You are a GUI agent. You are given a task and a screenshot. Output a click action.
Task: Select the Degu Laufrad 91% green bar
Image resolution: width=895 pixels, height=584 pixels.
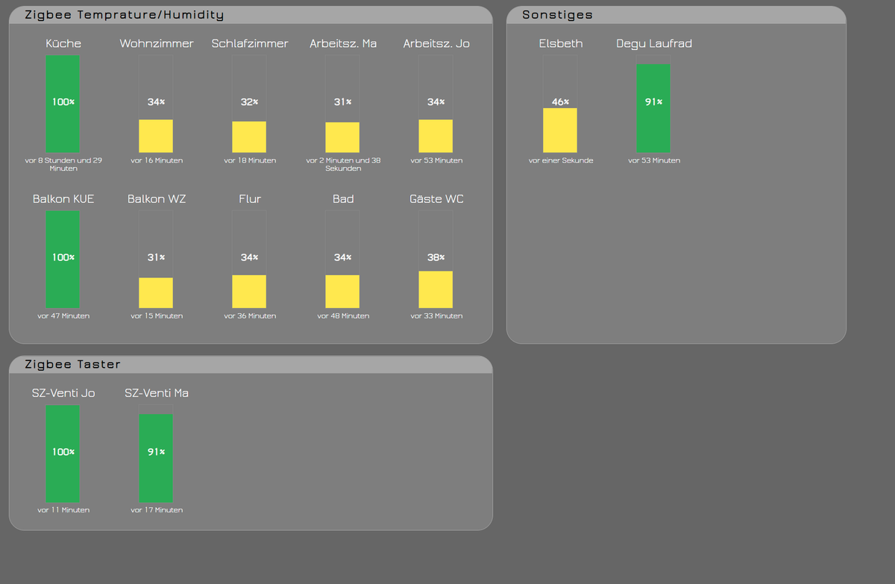pyautogui.click(x=653, y=107)
